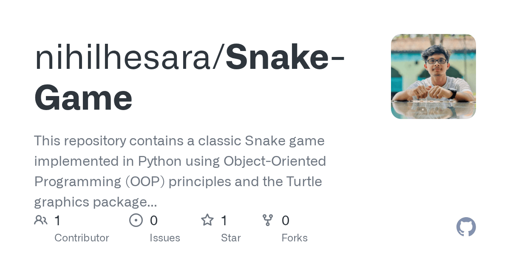Screen dimensions: 510x255
Task: Click the contributors people icon
Action: pos(41,220)
